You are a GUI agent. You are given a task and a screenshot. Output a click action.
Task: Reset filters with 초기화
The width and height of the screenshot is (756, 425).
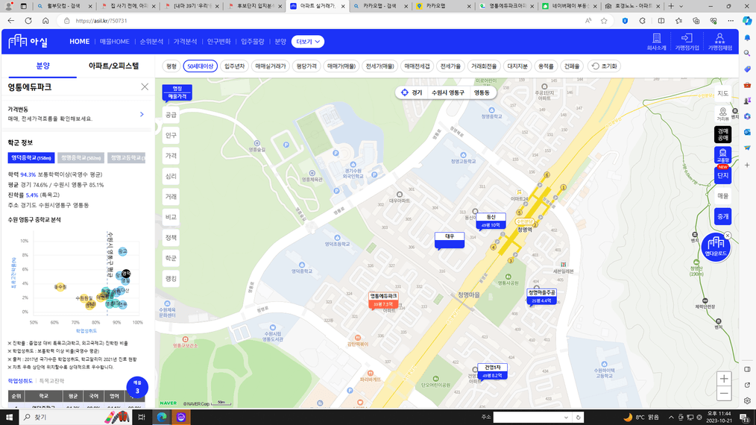(605, 66)
